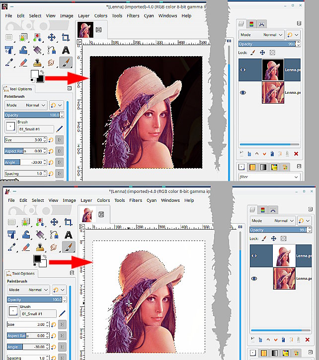This screenshot has width=319, height=360.
Task: Close image tab in black-background window
Action: point(99,30)
